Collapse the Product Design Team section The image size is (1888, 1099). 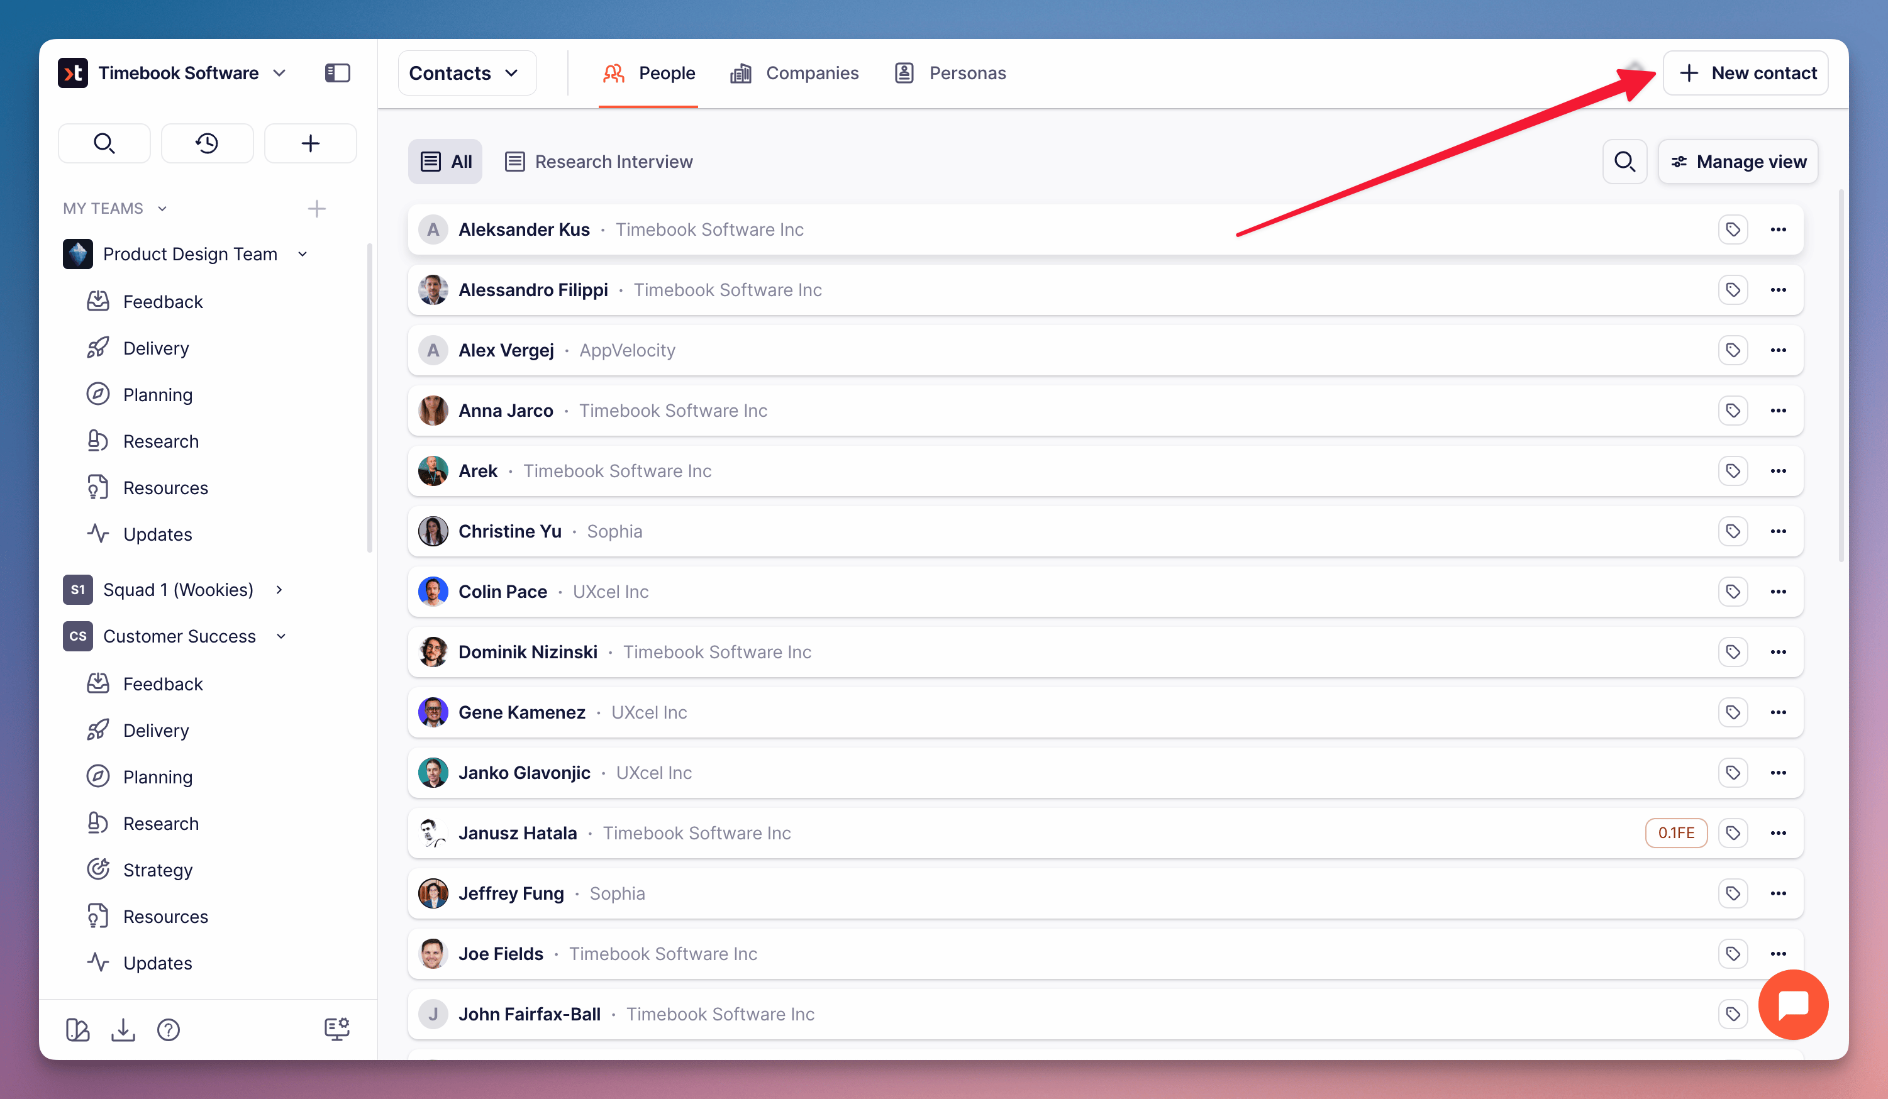[303, 254]
